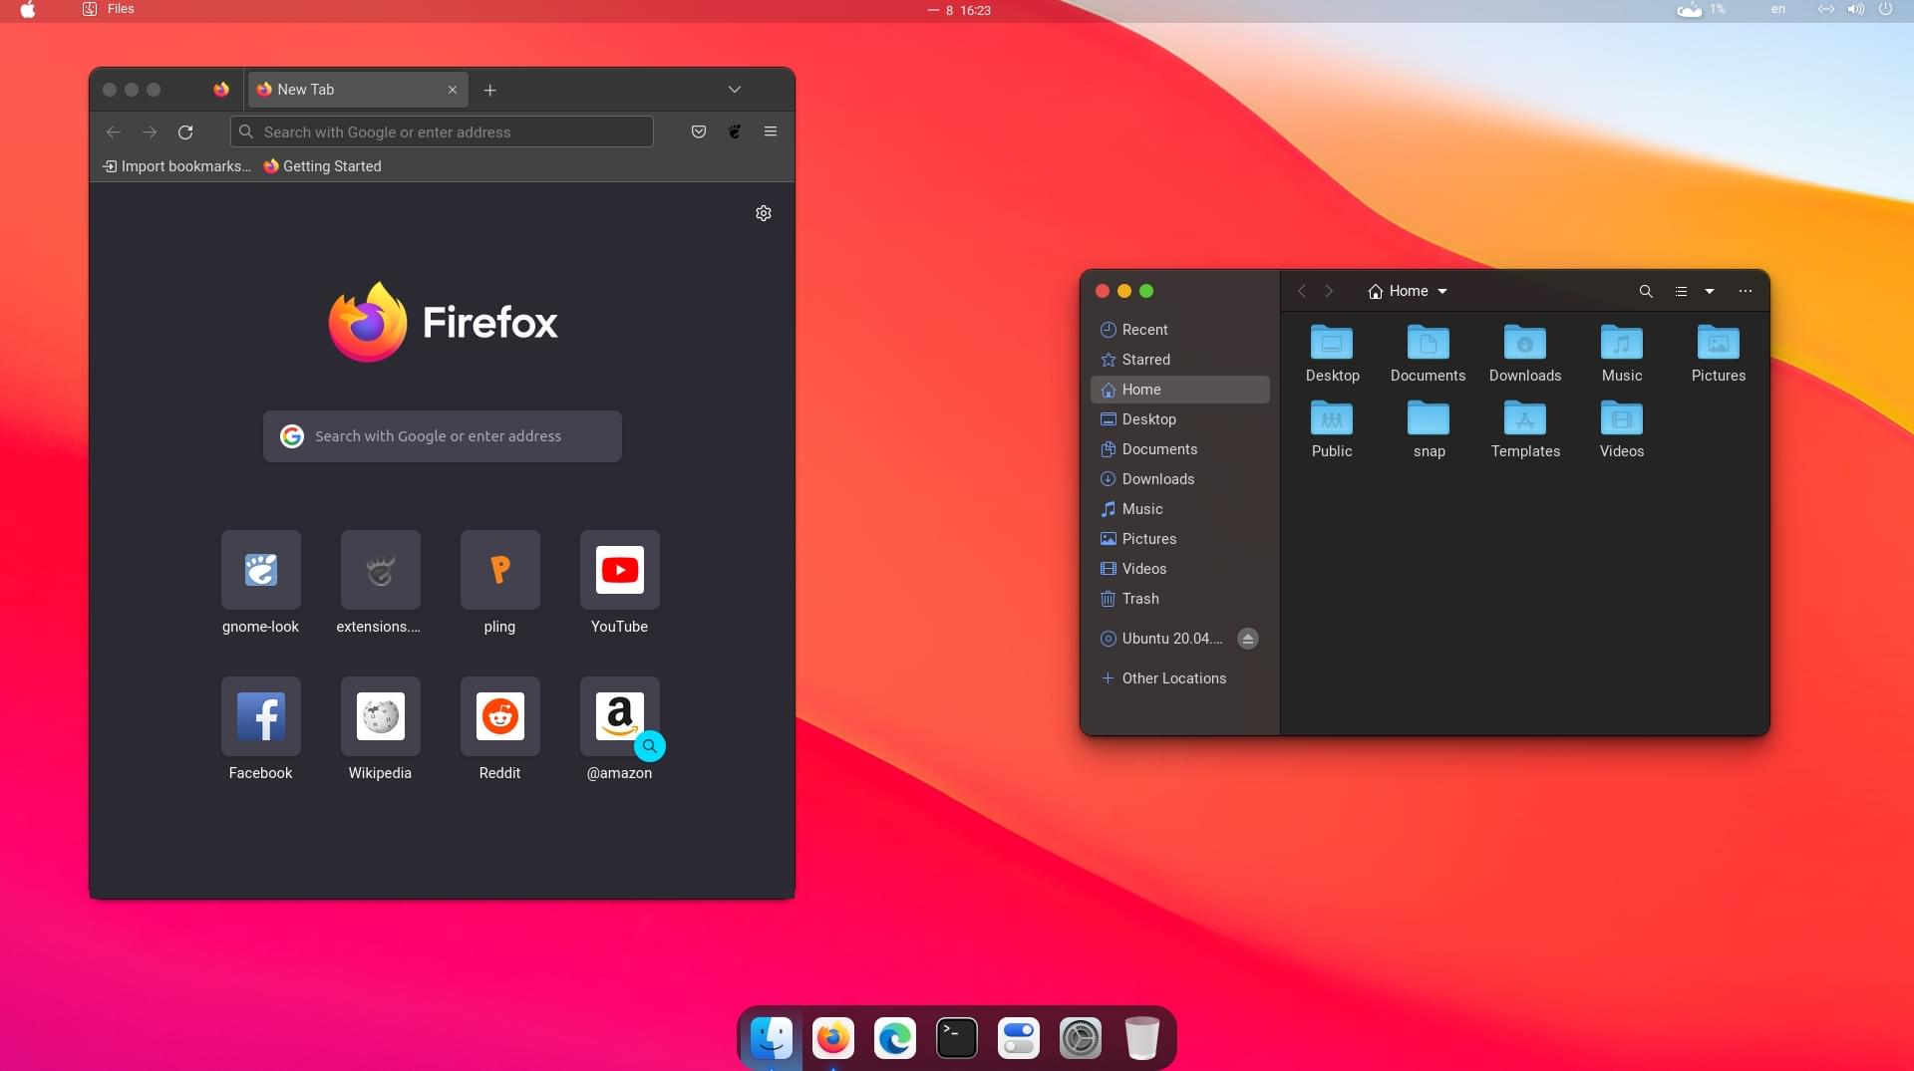Viewport: 1914px width, 1071px height.
Task: Open the Getting Started bookmark
Action: tap(322, 166)
